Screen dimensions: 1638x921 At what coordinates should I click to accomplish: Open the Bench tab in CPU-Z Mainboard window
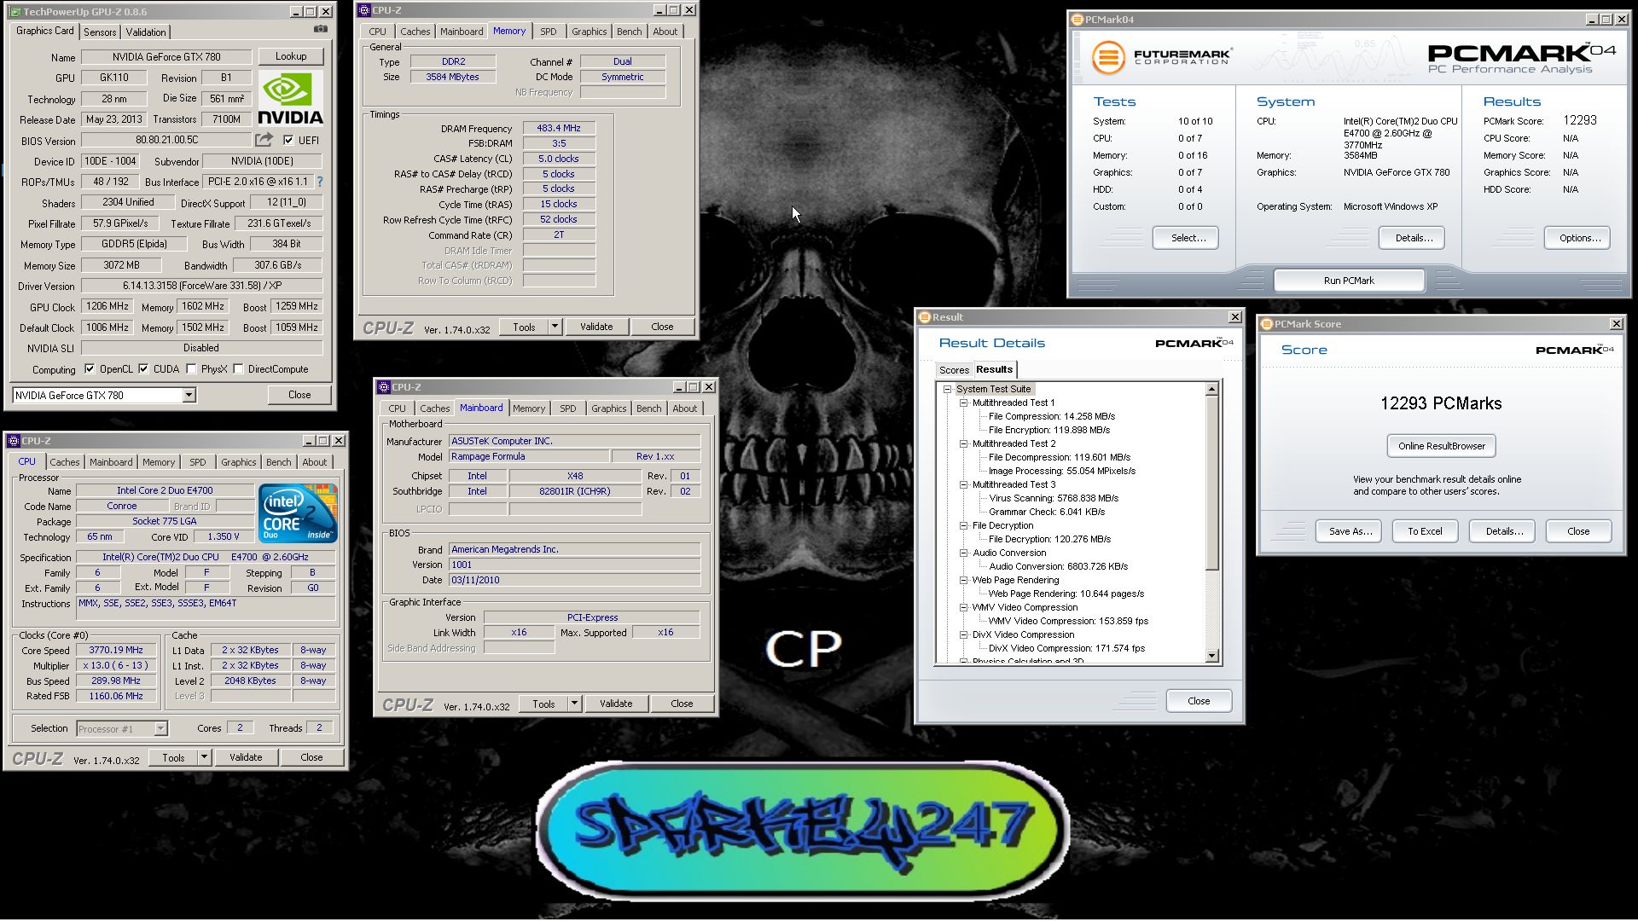(648, 408)
